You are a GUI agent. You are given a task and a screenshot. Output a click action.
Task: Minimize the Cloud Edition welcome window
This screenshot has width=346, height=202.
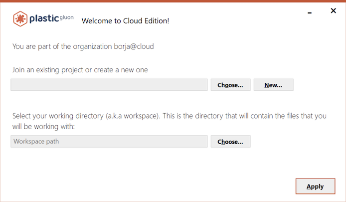(x=310, y=11)
